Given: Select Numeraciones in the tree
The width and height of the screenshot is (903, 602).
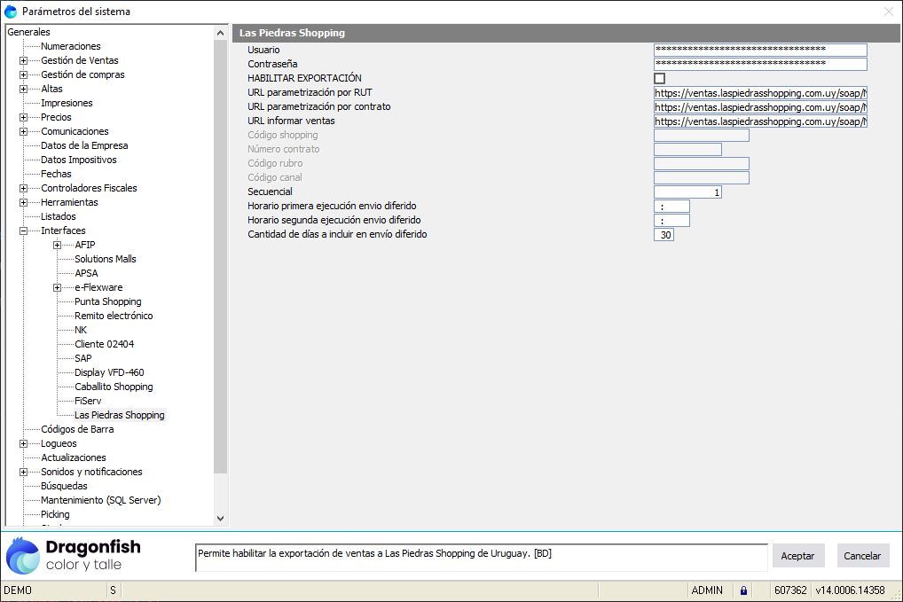Looking at the screenshot, I should [70, 46].
